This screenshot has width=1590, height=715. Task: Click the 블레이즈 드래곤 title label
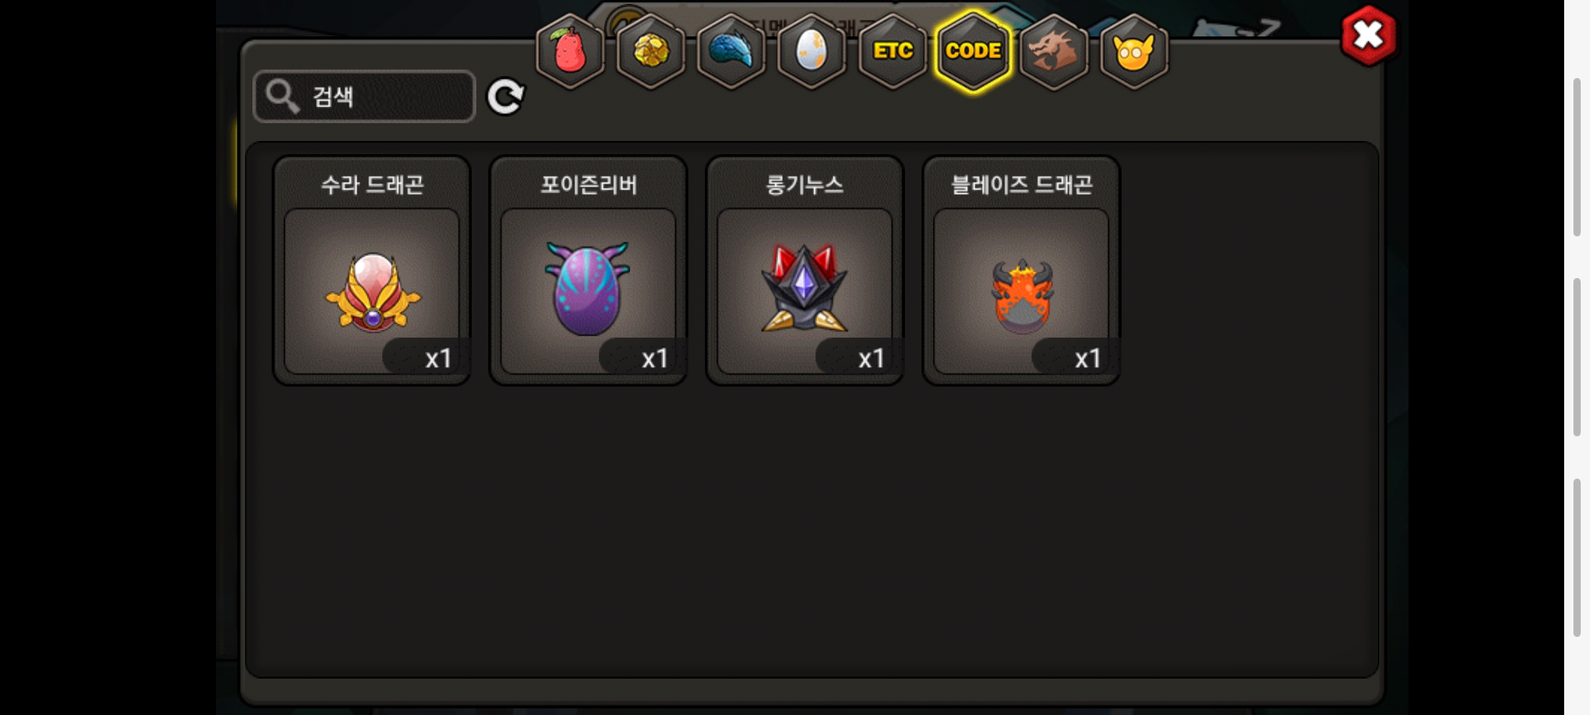[x=1021, y=185]
